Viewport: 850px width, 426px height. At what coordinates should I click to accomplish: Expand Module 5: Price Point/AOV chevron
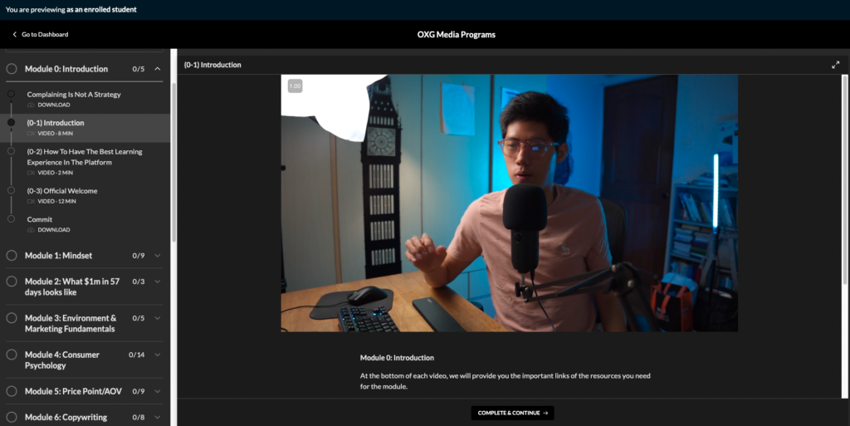tap(158, 391)
